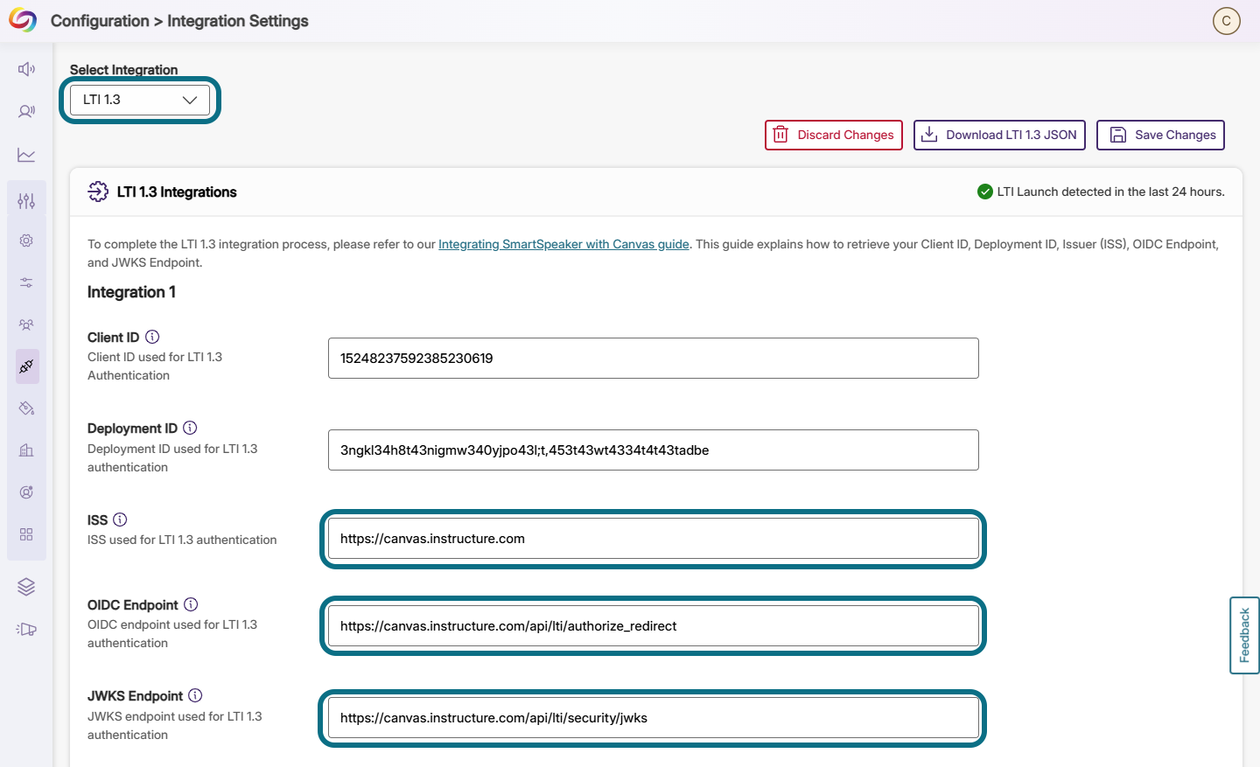This screenshot has height=767, width=1260.
Task: Open the Select Integration LTI 1.3 dropdown
Action: click(x=140, y=100)
